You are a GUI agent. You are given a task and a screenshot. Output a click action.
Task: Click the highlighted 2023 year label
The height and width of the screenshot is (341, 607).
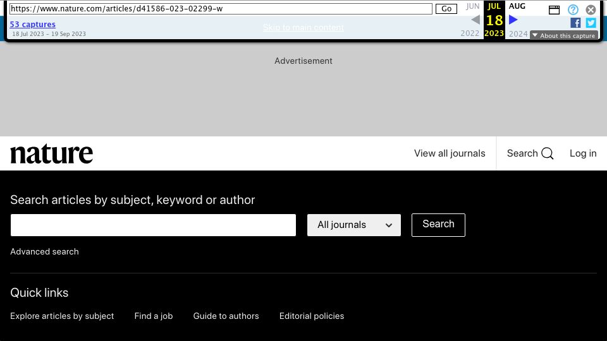pyautogui.click(x=494, y=33)
